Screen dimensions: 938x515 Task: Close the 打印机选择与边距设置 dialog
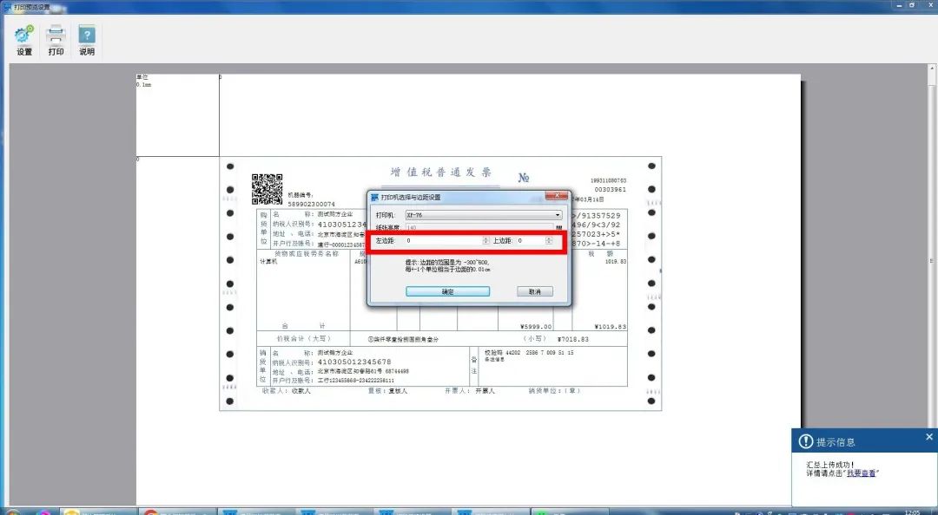(556, 197)
